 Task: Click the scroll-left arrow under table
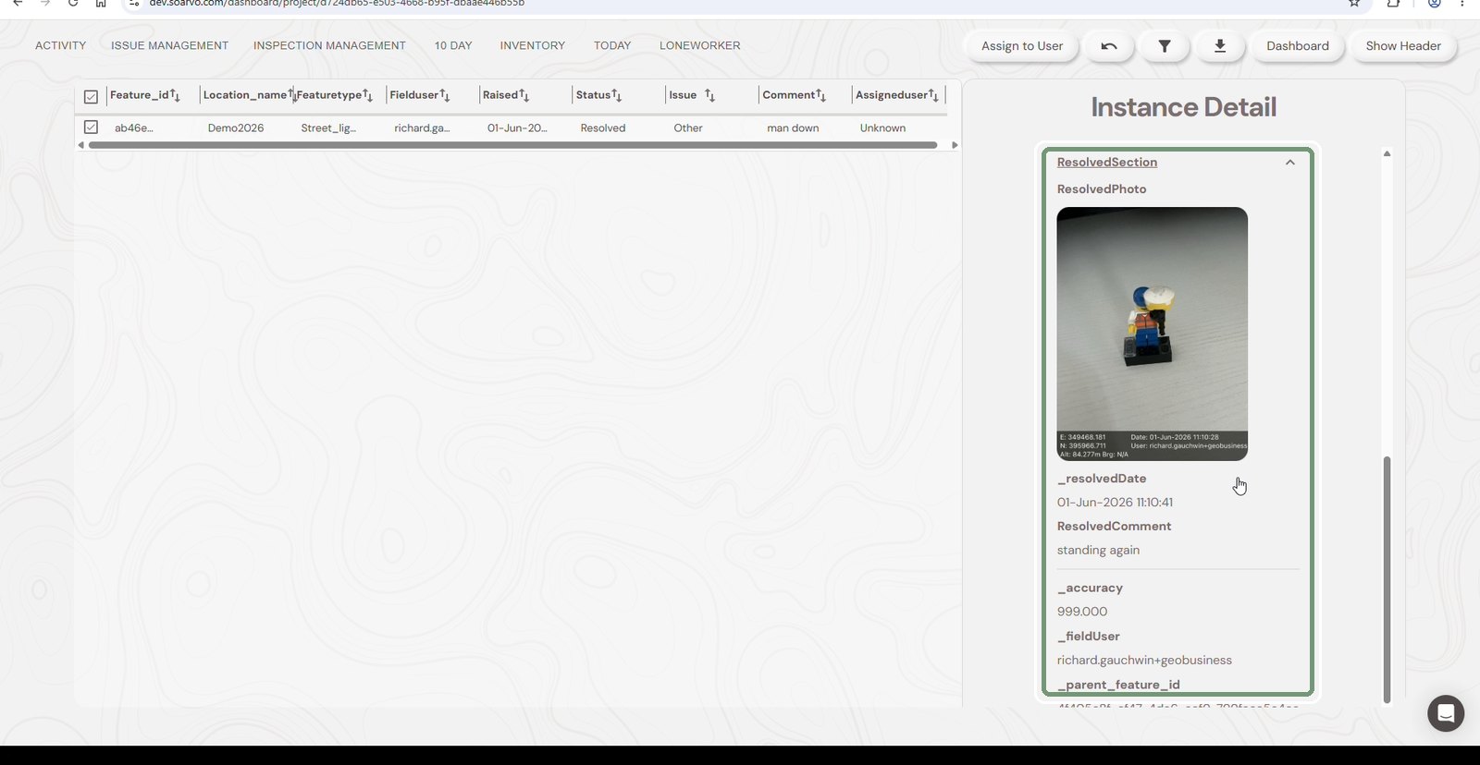(80, 145)
